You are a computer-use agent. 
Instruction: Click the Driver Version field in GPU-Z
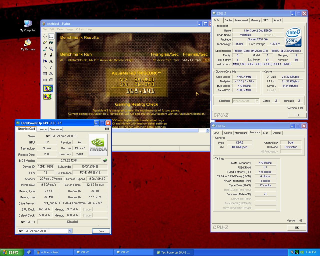point(72,203)
